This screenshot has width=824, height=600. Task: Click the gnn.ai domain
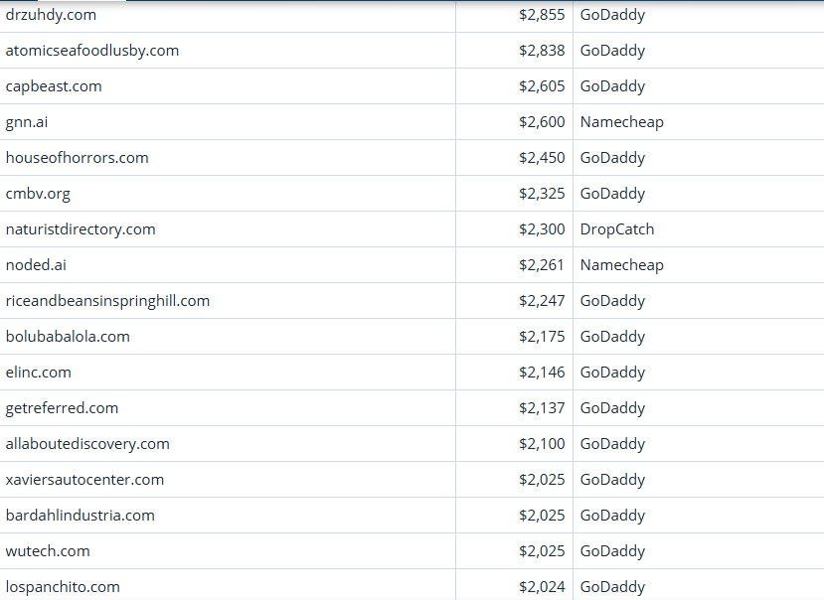(x=27, y=122)
